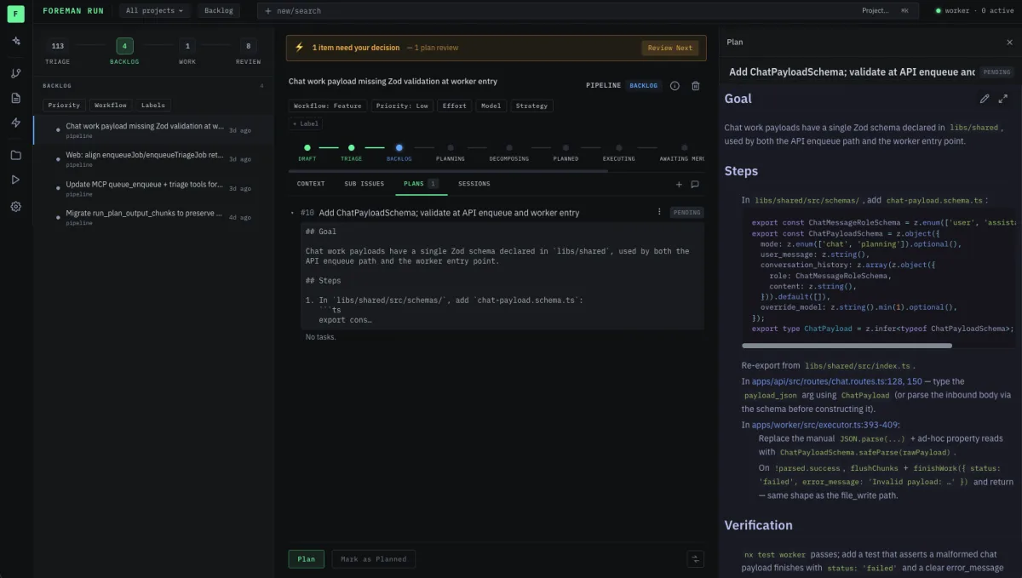This screenshot has height=578, width=1022.
Task: Open the Effort selector
Action: (455, 106)
